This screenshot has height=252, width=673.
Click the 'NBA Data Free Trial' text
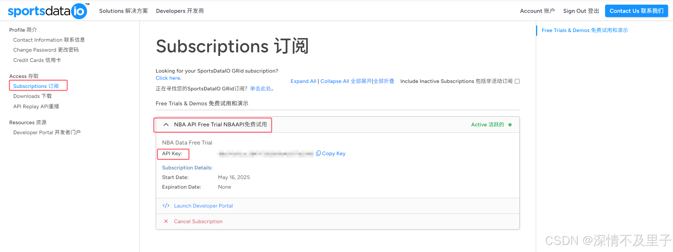point(187,143)
